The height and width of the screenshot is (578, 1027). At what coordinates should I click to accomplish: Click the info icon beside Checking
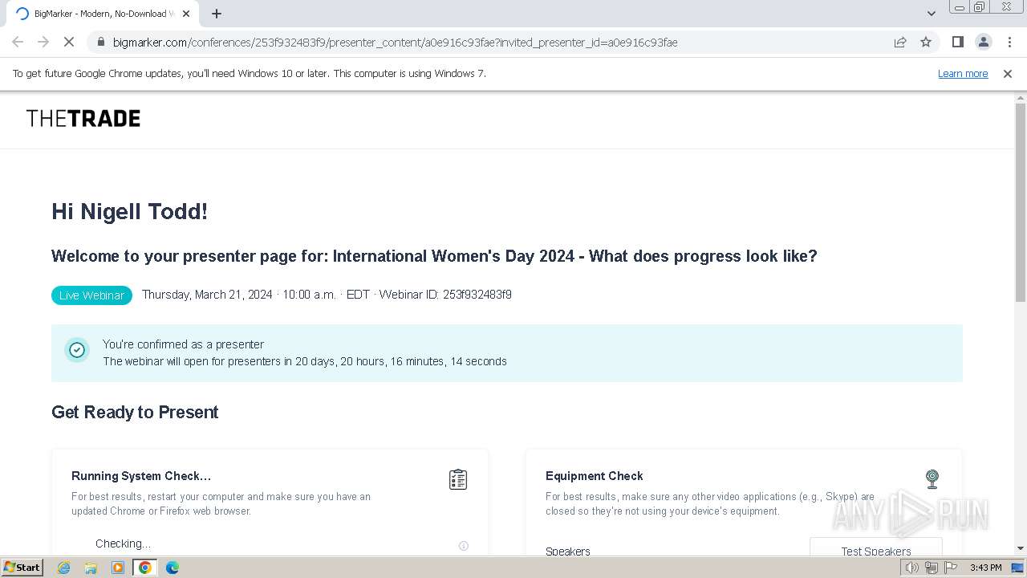pos(463,546)
